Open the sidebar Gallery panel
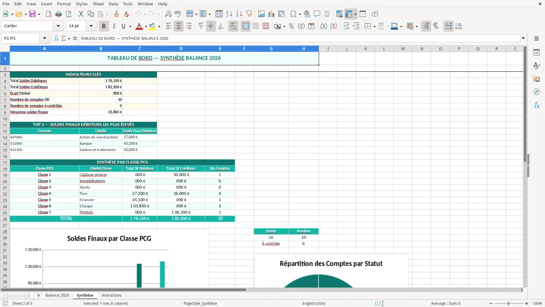This screenshot has width=545, height=307. click(536, 79)
